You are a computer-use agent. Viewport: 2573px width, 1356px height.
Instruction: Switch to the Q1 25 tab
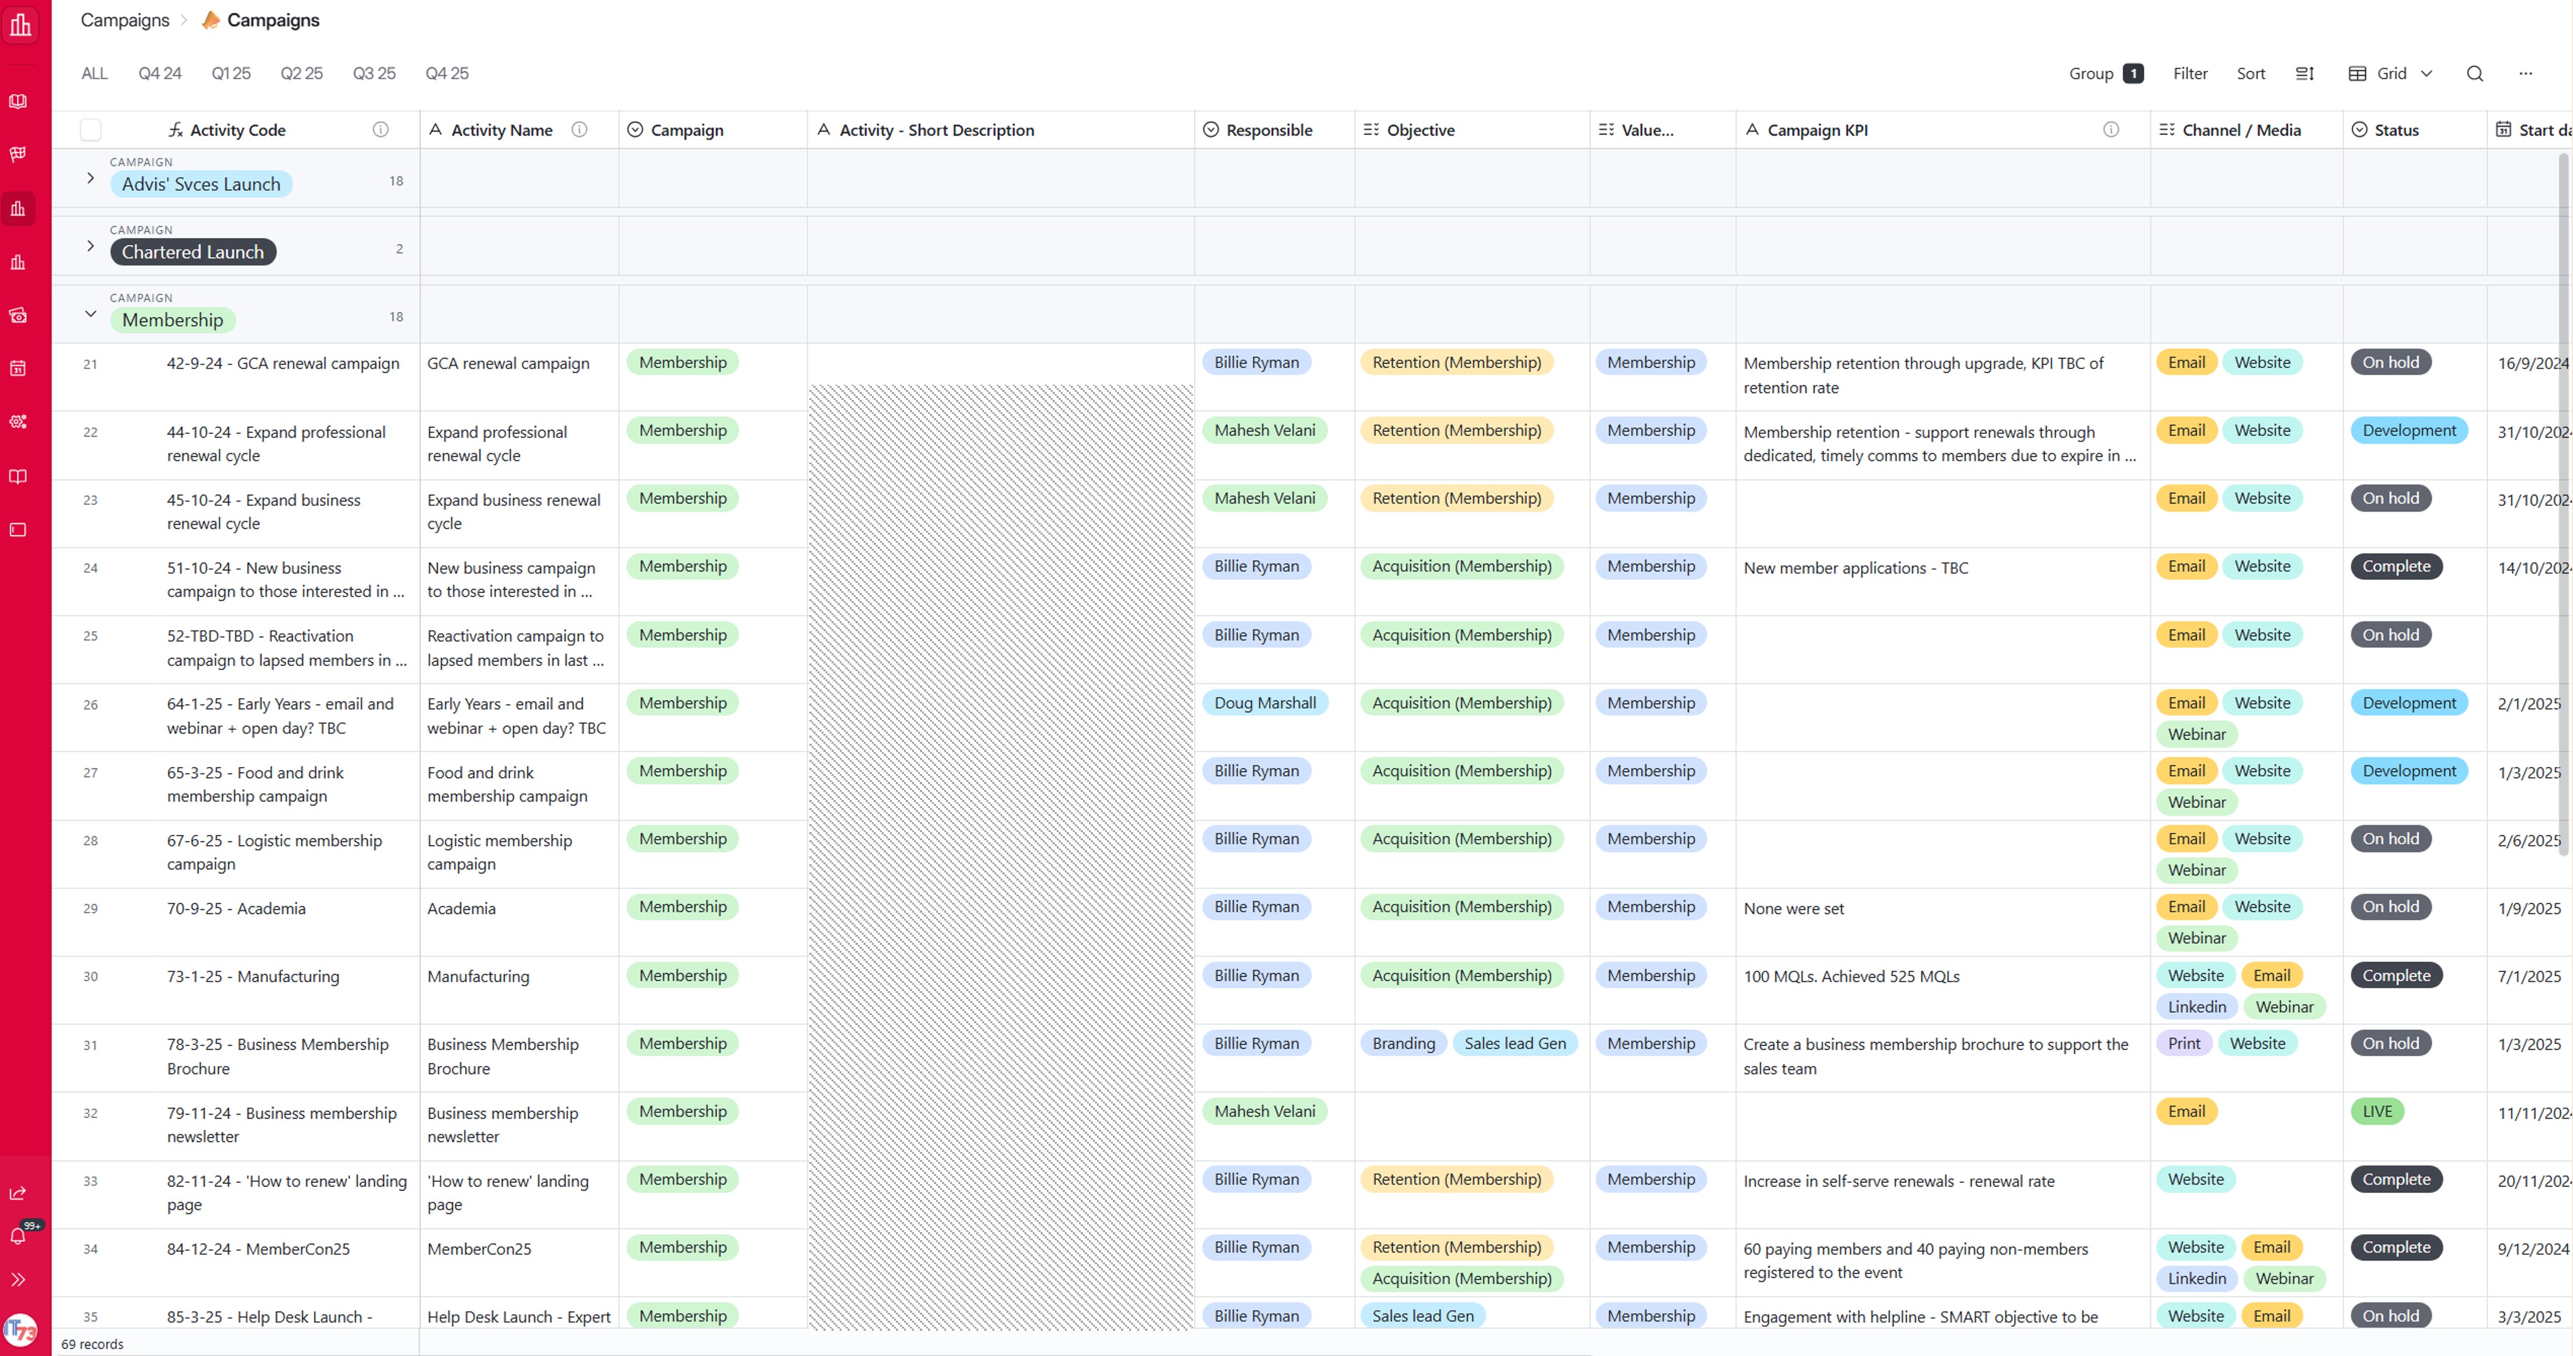click(231, 73)
